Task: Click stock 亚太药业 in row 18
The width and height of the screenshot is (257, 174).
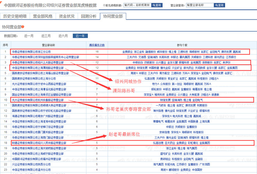Action: (x=170, y=143)
